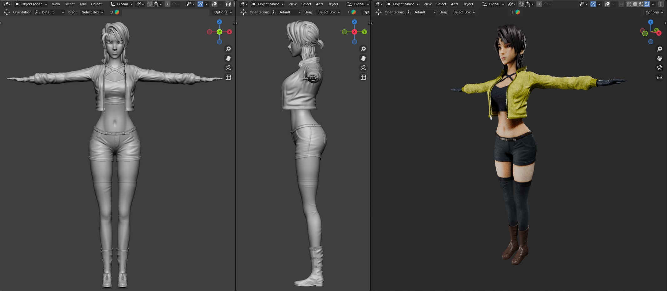667x291 pixels.
Task: Select material preview shading in right viewport
Action: [x=641, y=4]
